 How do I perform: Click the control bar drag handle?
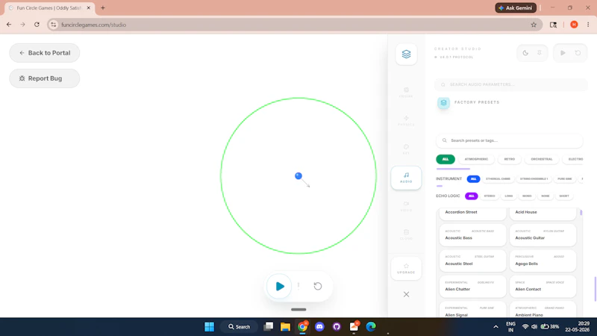point(298,309)
